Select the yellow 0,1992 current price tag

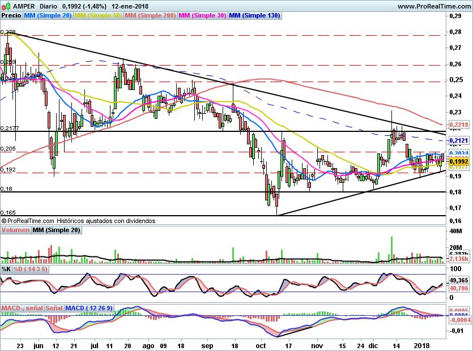pos(458,161)
